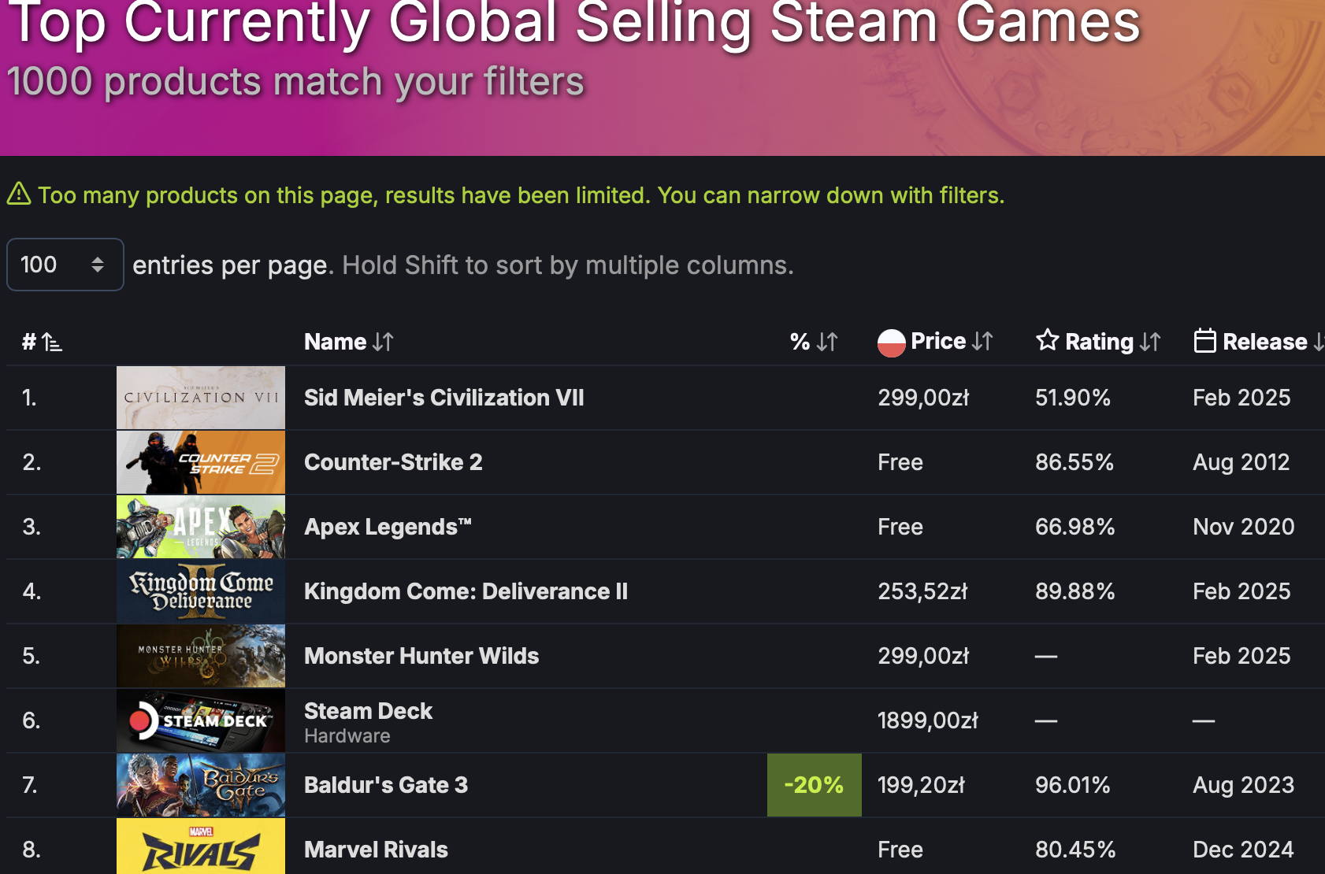
Task: Open Sid Meier's Civilization VII link
Action: [444, 398]
